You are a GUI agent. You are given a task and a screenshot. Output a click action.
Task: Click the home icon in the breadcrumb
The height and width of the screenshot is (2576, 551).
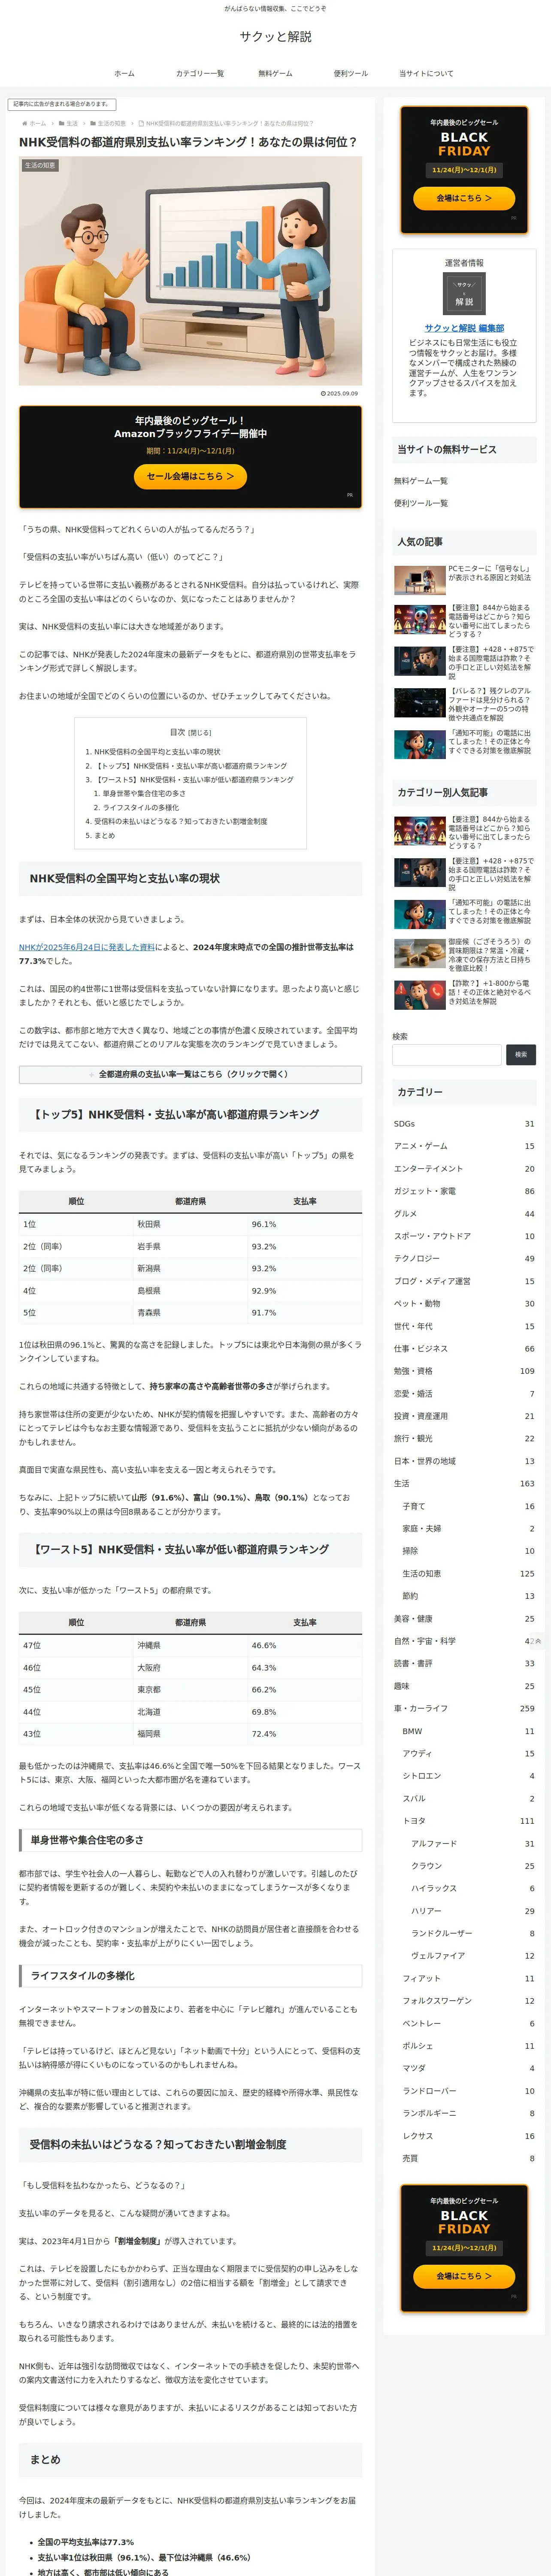click(25, 124)
